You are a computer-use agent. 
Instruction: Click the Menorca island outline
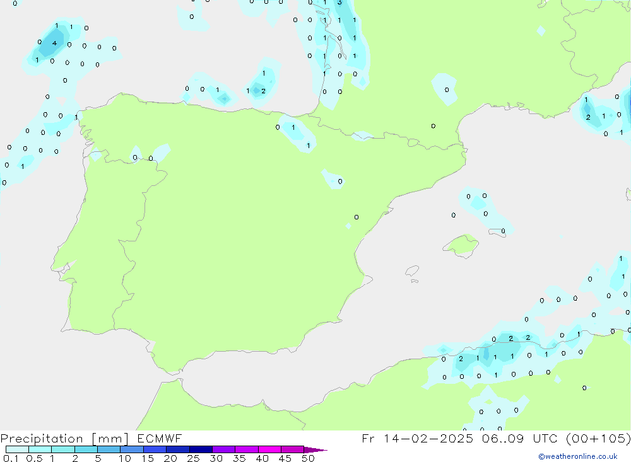497,233
